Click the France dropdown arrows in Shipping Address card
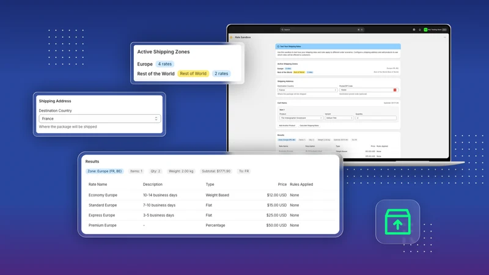Viewport: 489px width, 275px height. [156, 119]
